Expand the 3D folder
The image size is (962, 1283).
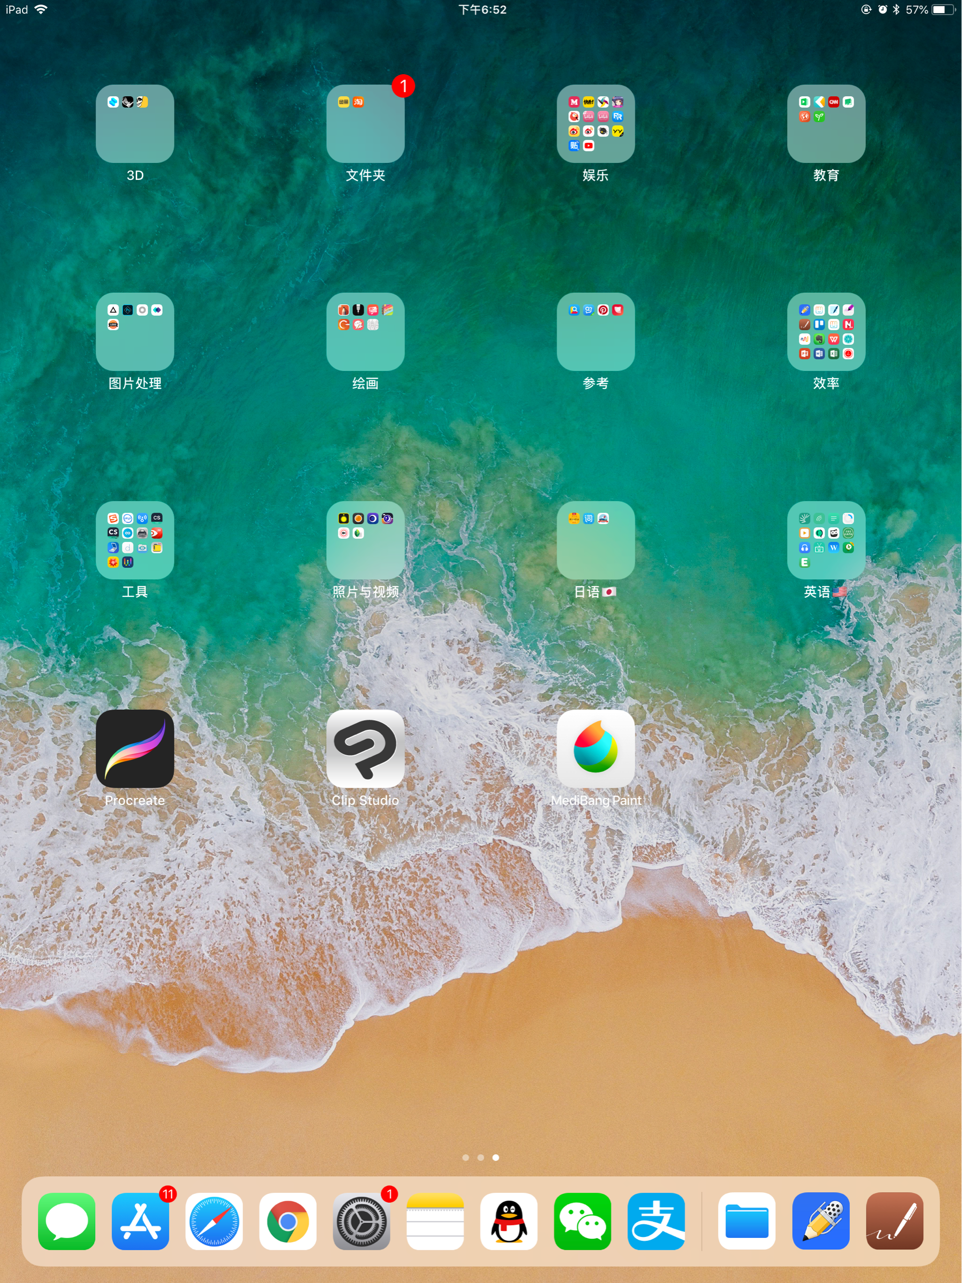(134, 124)
